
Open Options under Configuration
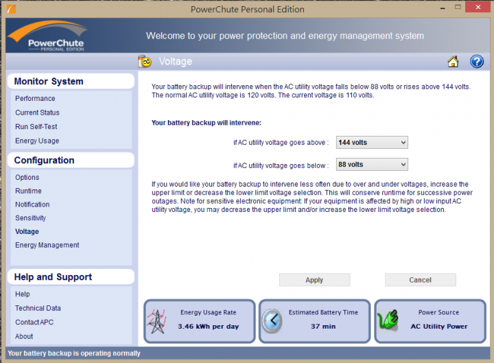coord(27,178)
